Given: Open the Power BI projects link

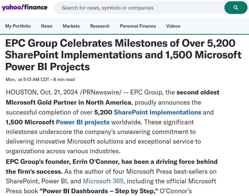Looking at the screenshot, I should 82,122.
